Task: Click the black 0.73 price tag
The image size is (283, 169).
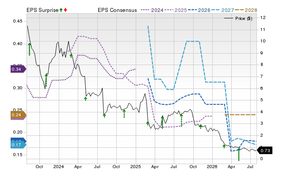Action: click(264, 150)
